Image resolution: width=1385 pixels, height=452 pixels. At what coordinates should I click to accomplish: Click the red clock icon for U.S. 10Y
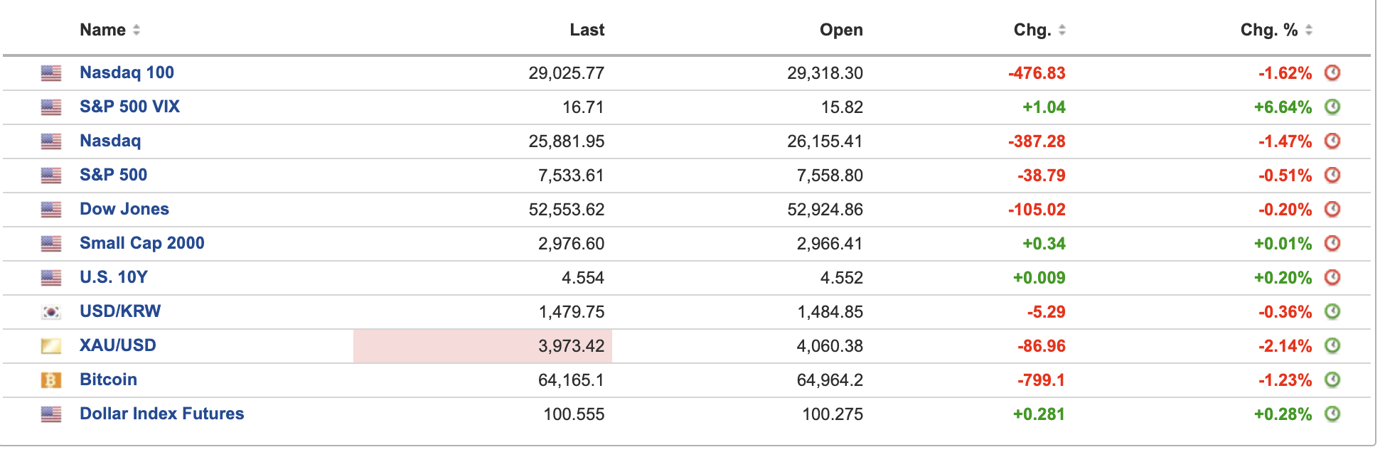click(1332, 277)
